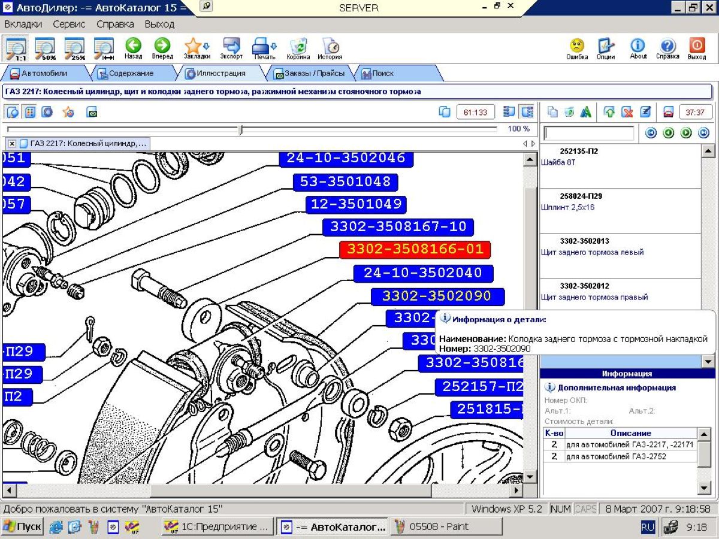
Task: Click the recycle green arrows icon in parts panel
Action: tap(569, 112)
